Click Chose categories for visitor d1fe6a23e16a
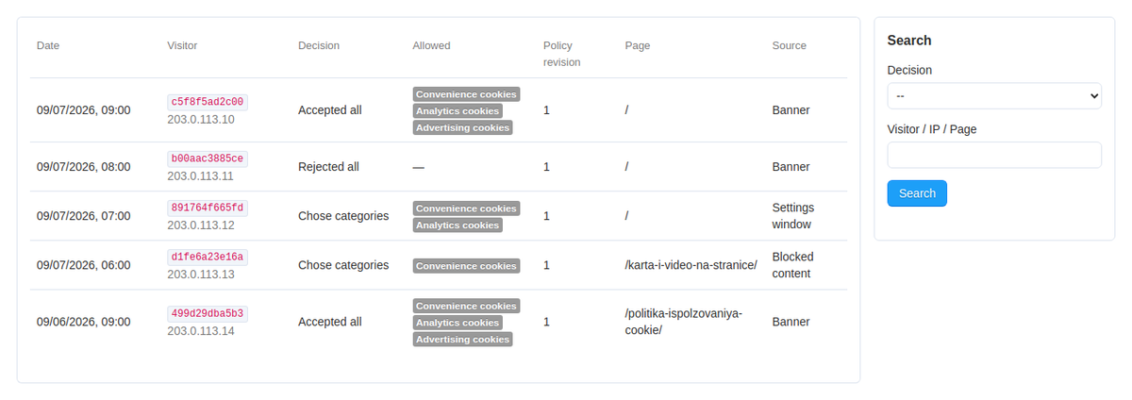Image resolution: width=1132 pixels, height=400 pixels. click(343, 265)
